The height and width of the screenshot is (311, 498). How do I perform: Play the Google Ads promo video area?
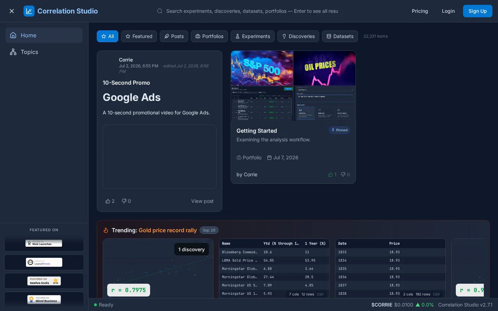pos(159,157)
